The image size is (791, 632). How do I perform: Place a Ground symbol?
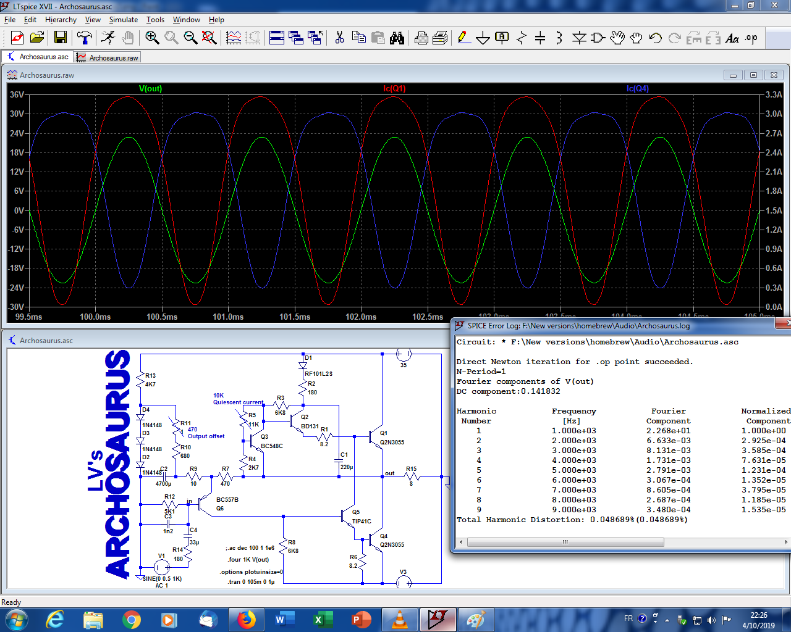click(483, 38)
